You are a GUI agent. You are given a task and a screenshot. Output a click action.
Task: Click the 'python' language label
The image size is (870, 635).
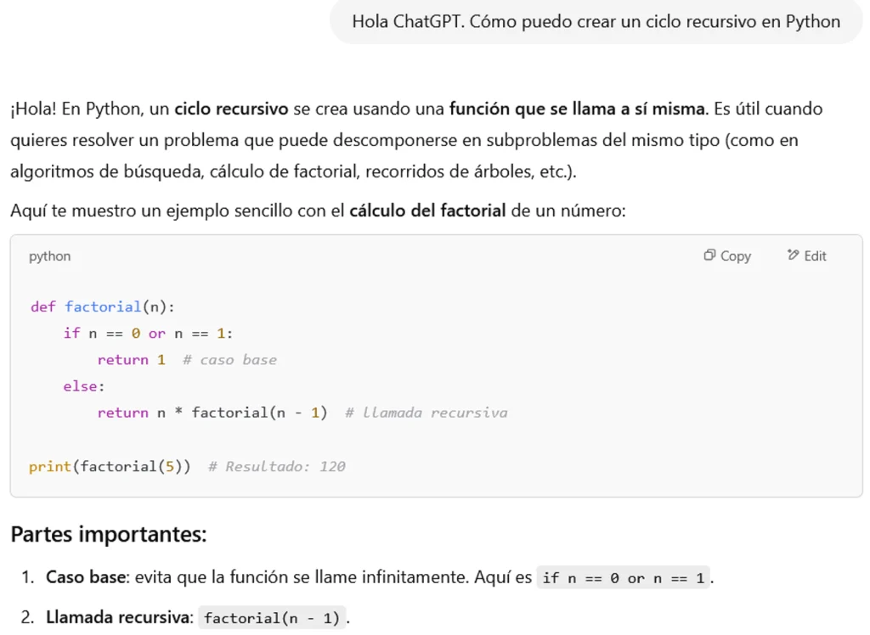click(50, 256)
